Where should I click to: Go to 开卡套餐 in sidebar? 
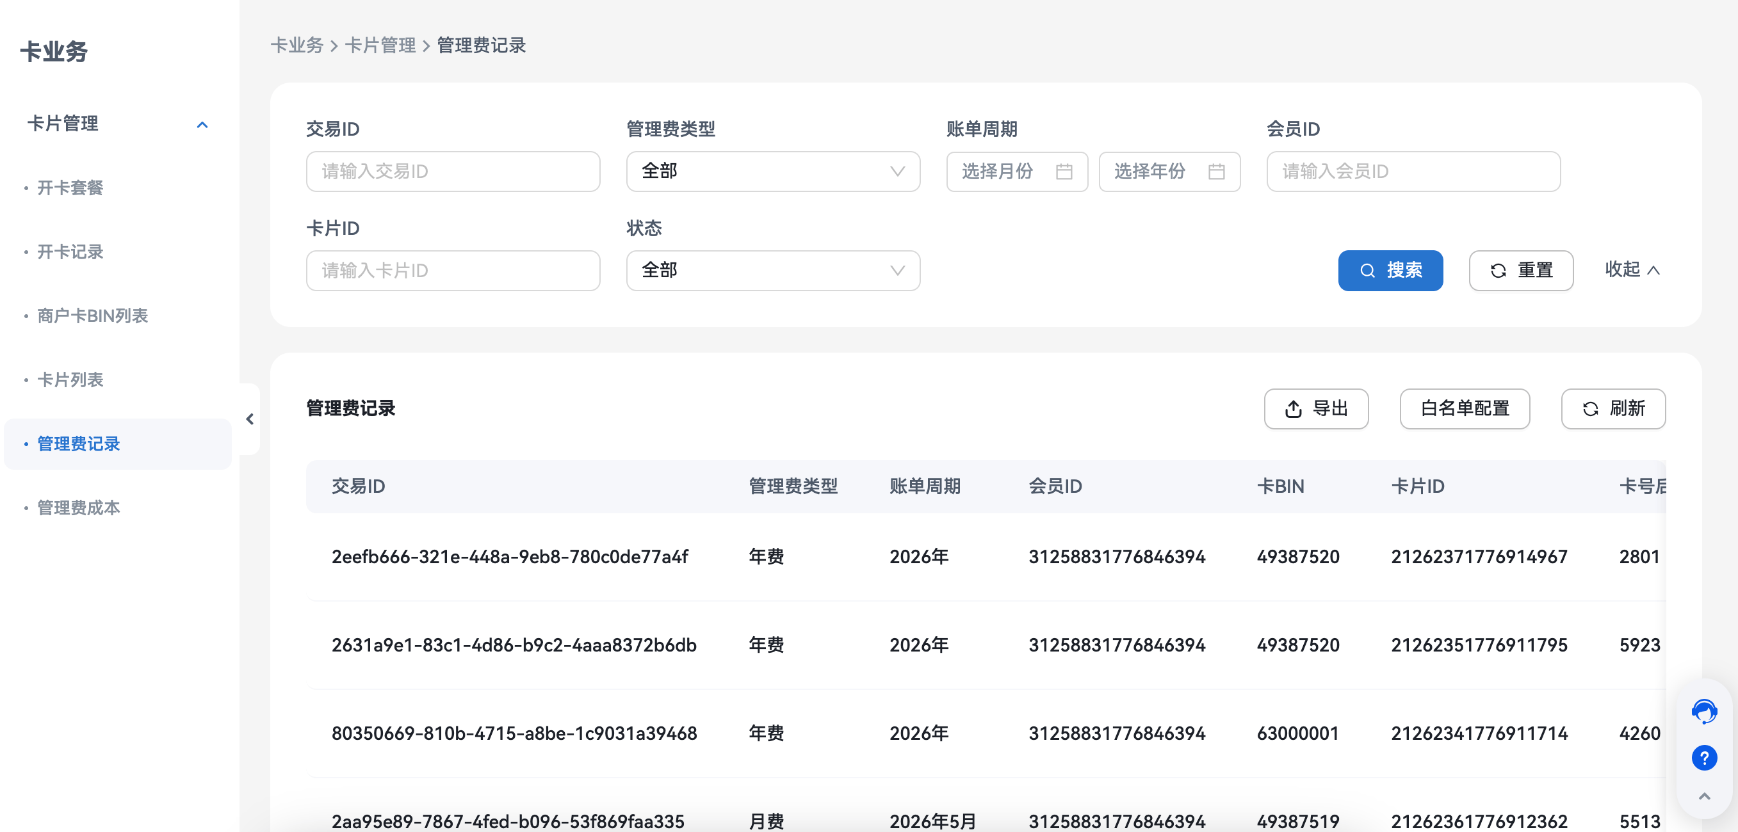[x=70, y=188]
